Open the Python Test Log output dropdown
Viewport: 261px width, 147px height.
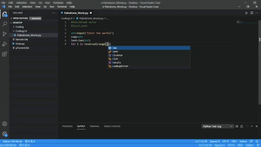pyautogui.click(x=217, y=126)
